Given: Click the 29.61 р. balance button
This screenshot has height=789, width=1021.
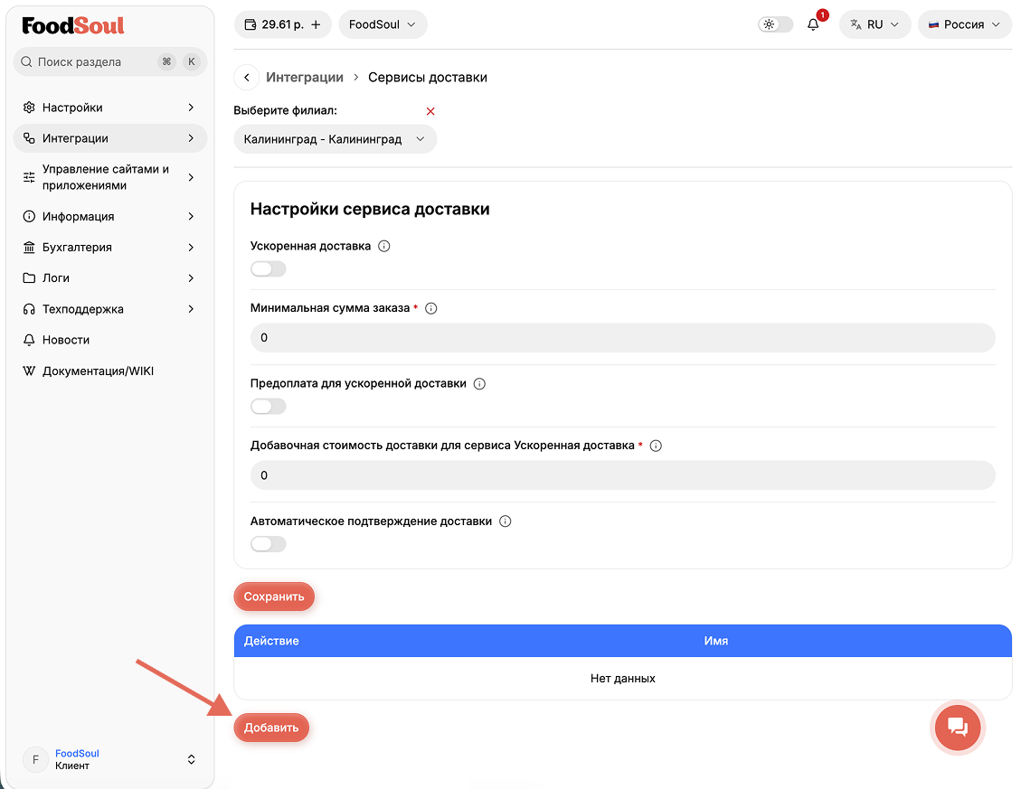Looking at the screenshot, I should pyautogui.click(x=282, y=24).
